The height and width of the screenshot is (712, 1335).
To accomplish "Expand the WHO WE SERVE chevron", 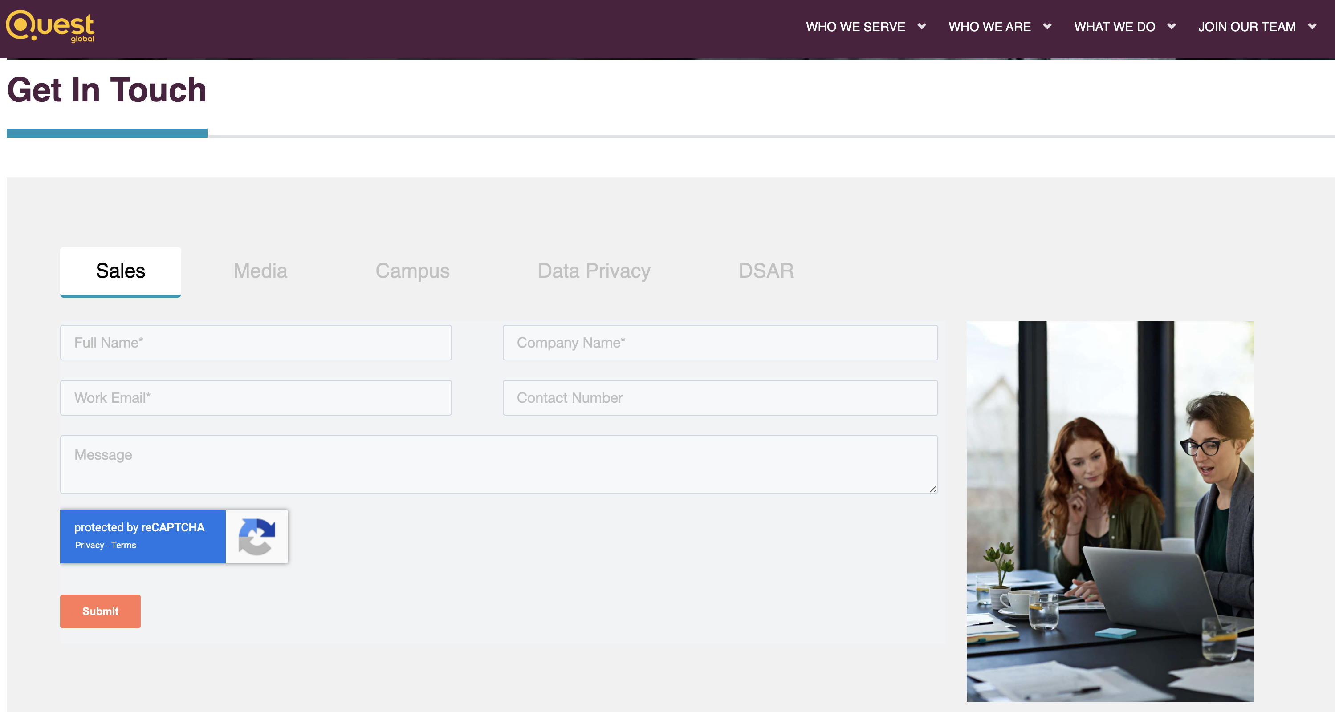I will coord(921,26).
